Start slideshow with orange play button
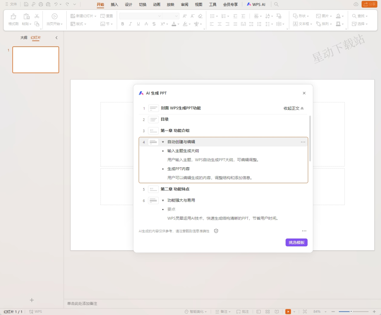The width and height of the screenshot is (381, 315). tap(288, 312)
